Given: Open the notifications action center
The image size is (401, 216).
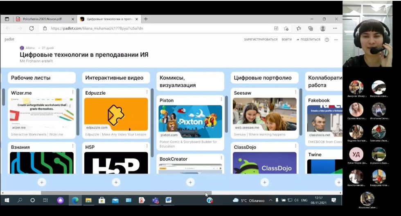Looking at the screenshot, I should pyautogui.click(x=334, y=200).
